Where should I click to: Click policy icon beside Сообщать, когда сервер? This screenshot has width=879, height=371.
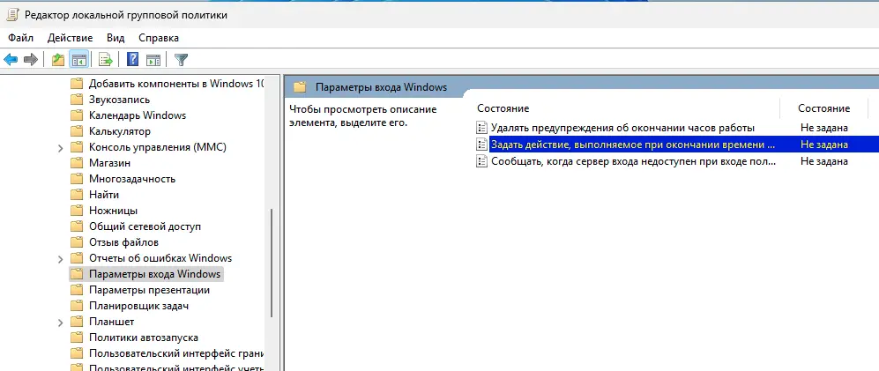[481, 161]
